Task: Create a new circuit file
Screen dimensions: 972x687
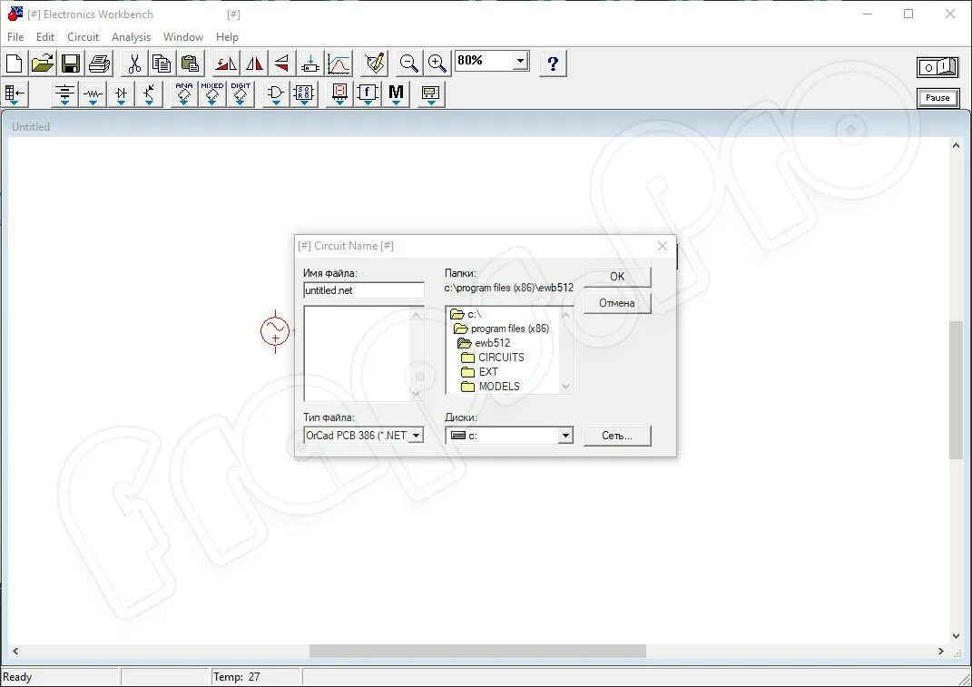Action: (14, 64)
